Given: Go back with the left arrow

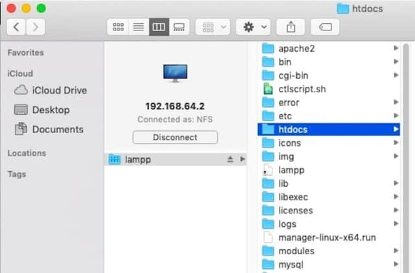Looking at the screenshot, I should (17, 27).
